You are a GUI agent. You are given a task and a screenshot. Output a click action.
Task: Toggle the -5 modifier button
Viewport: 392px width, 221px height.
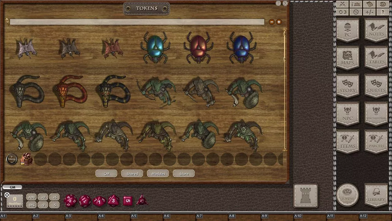pos(55,205)
